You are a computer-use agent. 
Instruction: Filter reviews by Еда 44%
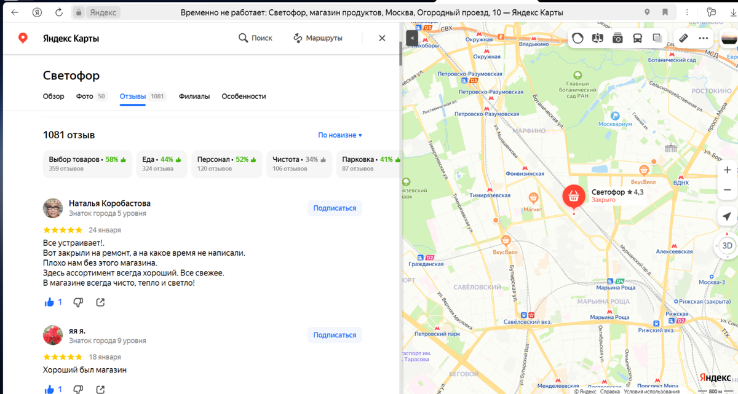pos(162,164)
